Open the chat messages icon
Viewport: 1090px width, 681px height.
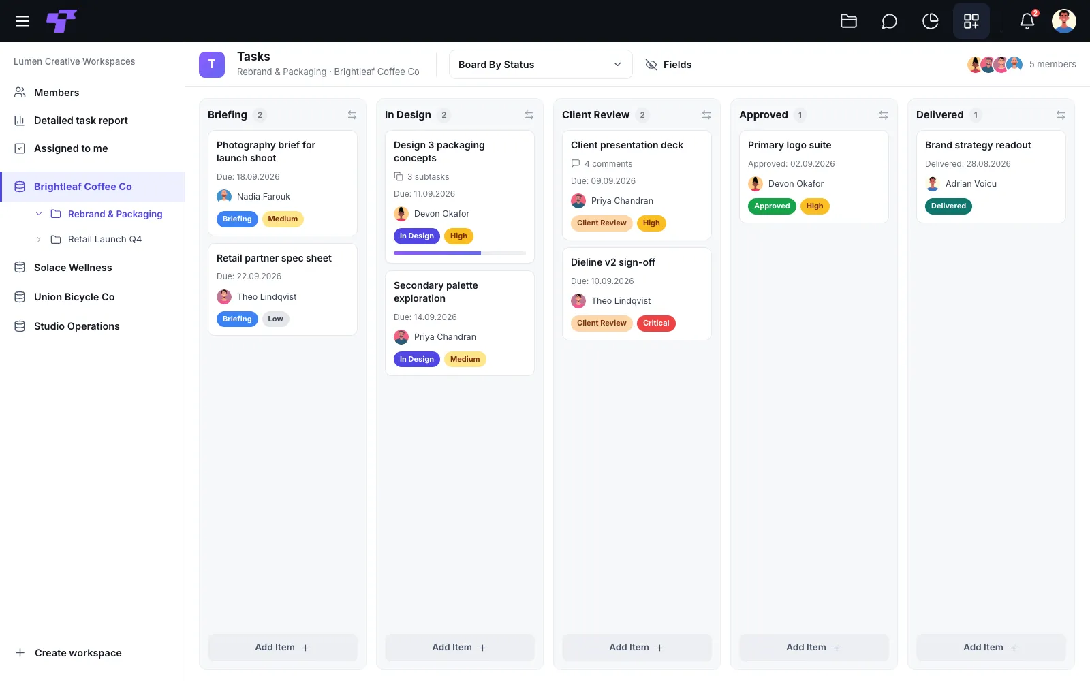click(889, 21)
